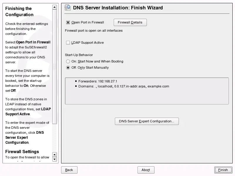
Task: Enable LDAP Support Active
Action: pyautogui.click(x=67, y=43)
